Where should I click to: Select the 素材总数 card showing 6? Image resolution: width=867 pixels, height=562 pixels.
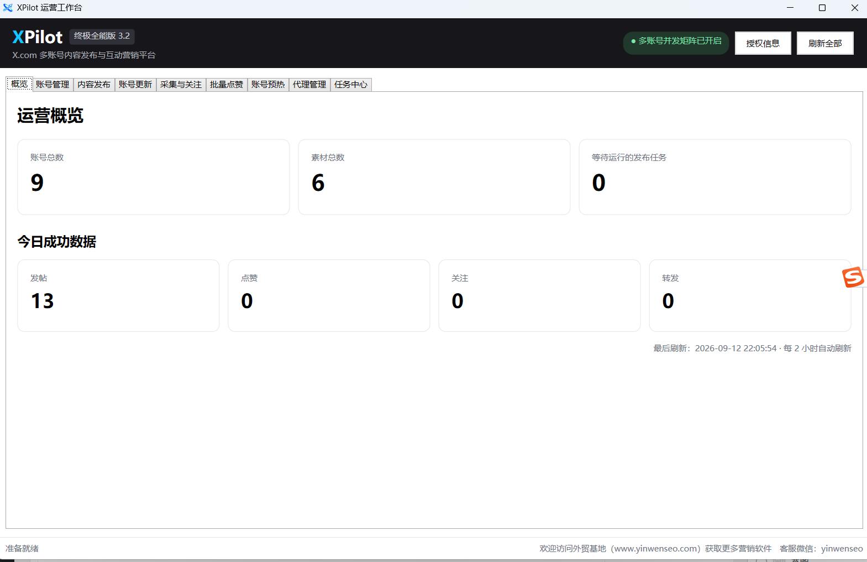click(434, 177)
